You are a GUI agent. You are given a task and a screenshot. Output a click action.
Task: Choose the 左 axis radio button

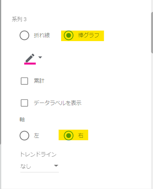(24, 136)
